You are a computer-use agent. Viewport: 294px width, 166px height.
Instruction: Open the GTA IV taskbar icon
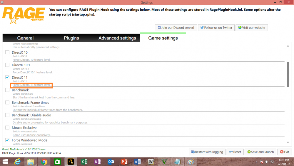(151, 162)
